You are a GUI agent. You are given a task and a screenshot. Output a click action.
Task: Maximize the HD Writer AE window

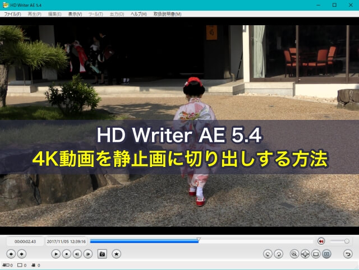point(334,5)
